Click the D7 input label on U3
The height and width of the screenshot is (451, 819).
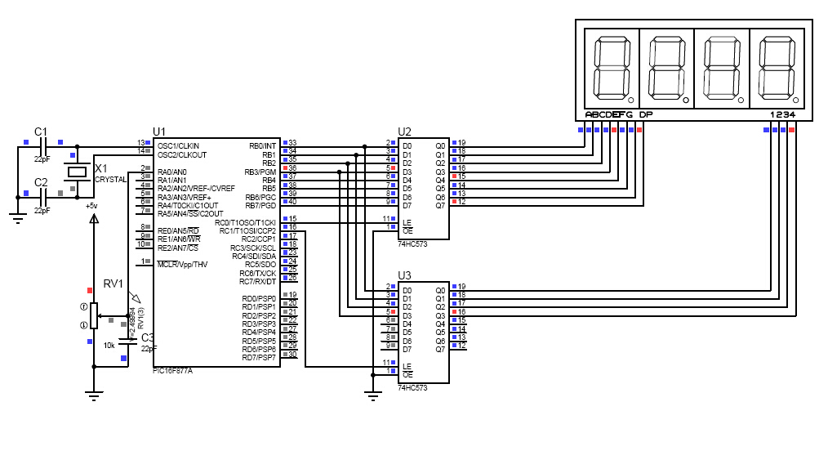(407, 349)
